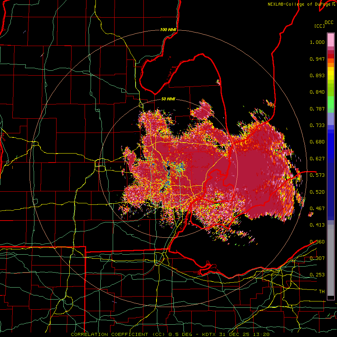Click the TH threshold label in legend
The width and height of the screenshot is (337, 337).
point(322,292)
